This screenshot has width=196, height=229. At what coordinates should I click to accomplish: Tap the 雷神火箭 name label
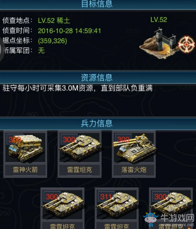coord(25,170)
